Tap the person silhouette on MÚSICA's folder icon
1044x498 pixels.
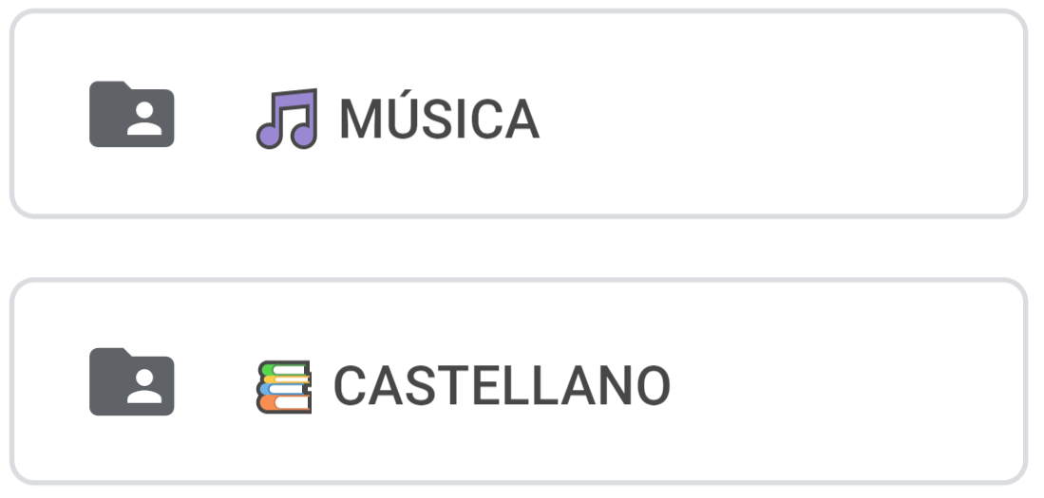(x=144, y=120)
